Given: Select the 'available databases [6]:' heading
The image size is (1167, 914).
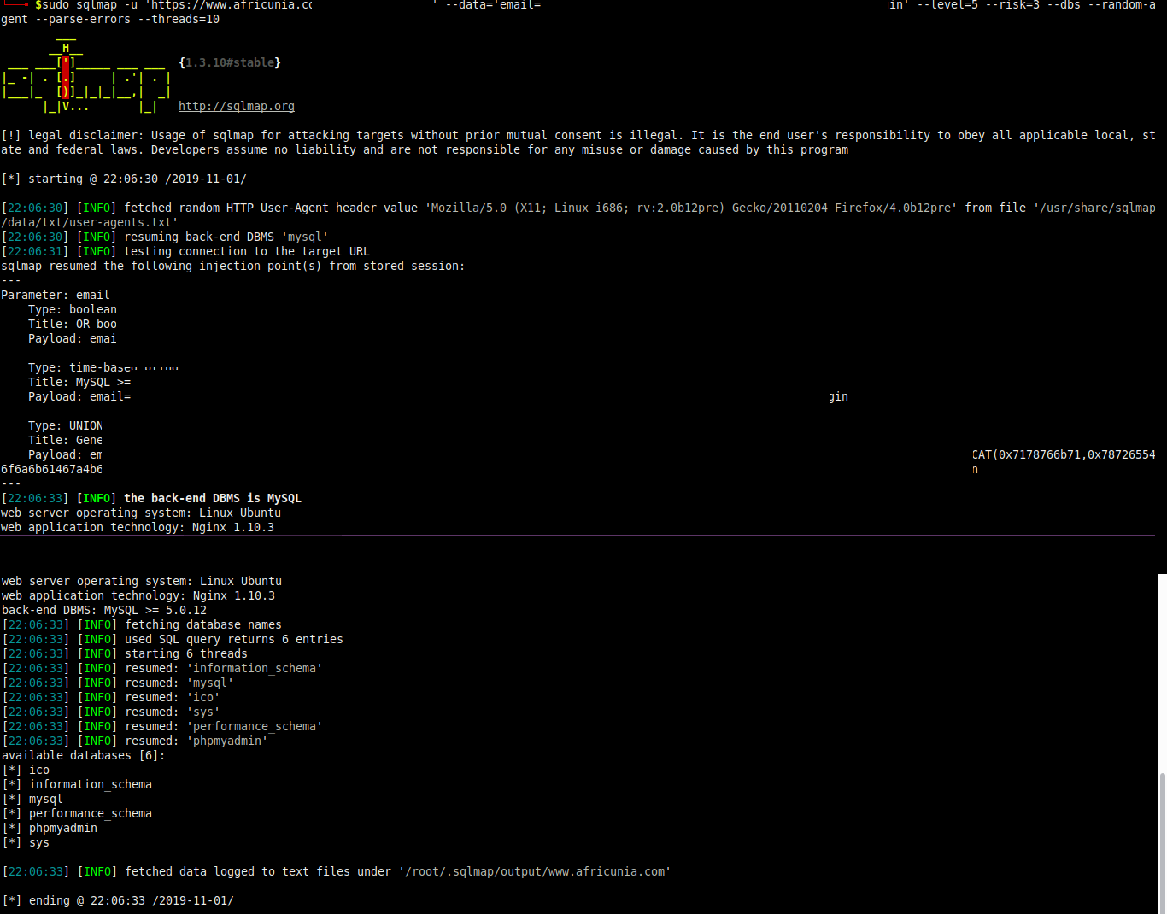Looking at the screenshot, I should pos(84,755).
